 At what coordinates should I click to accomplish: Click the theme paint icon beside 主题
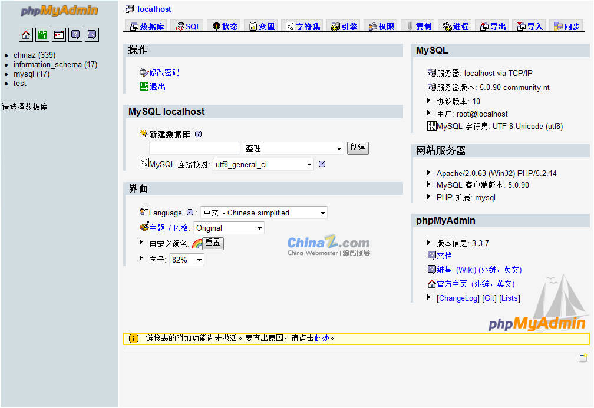144,227
